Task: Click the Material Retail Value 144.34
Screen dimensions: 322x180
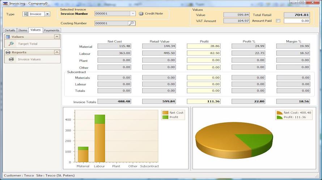Action: [159, 46]
